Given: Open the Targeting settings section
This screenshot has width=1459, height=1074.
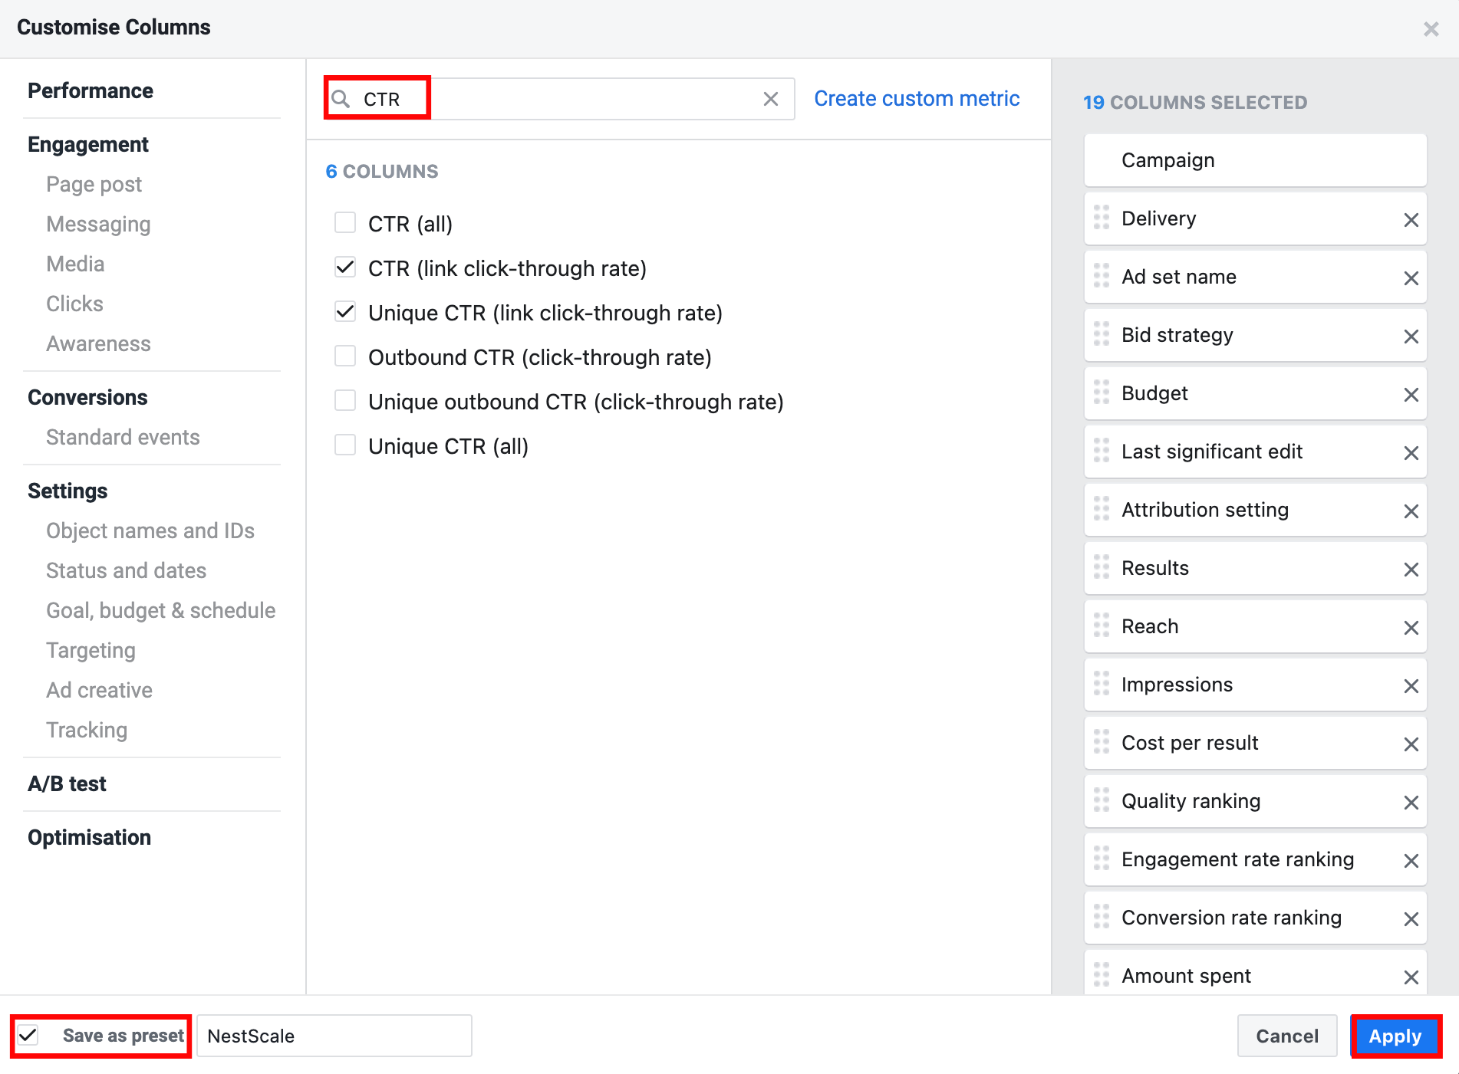Looking at the screenshot, I should [x=91, y=650].
